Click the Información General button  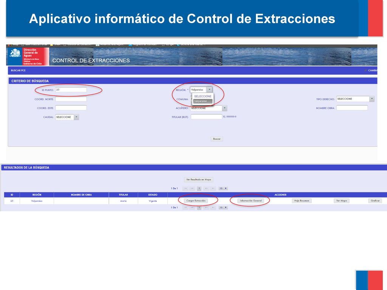point(251,201)
